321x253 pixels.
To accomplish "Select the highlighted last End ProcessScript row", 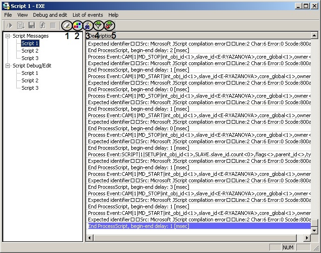I will [x=139, y=226].
